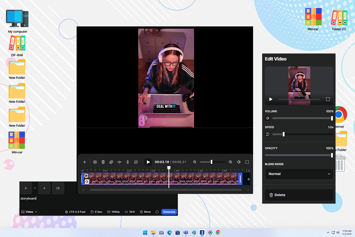Adjust the timeline zoom slider
The image size is (355, 237).
tap(213, 162)
